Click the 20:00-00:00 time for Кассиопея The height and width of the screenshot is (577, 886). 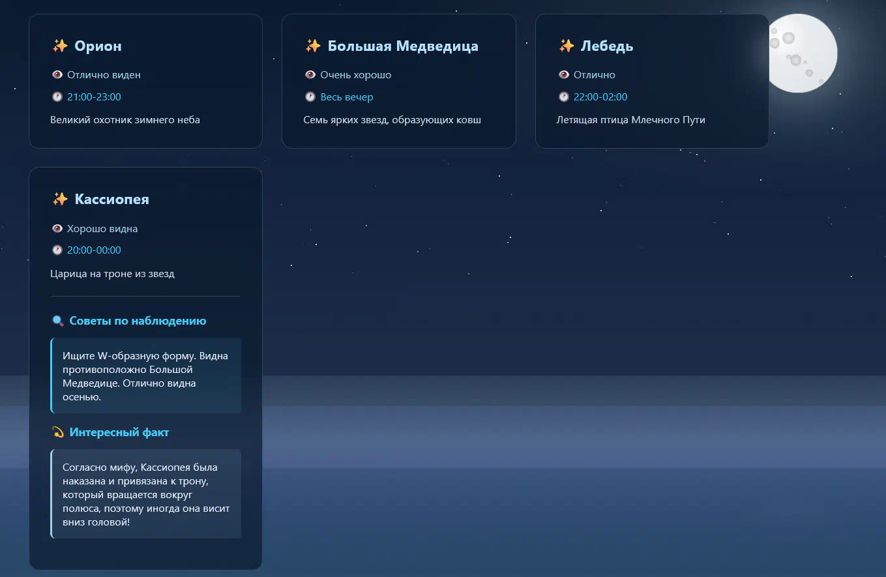coord(94,250)
